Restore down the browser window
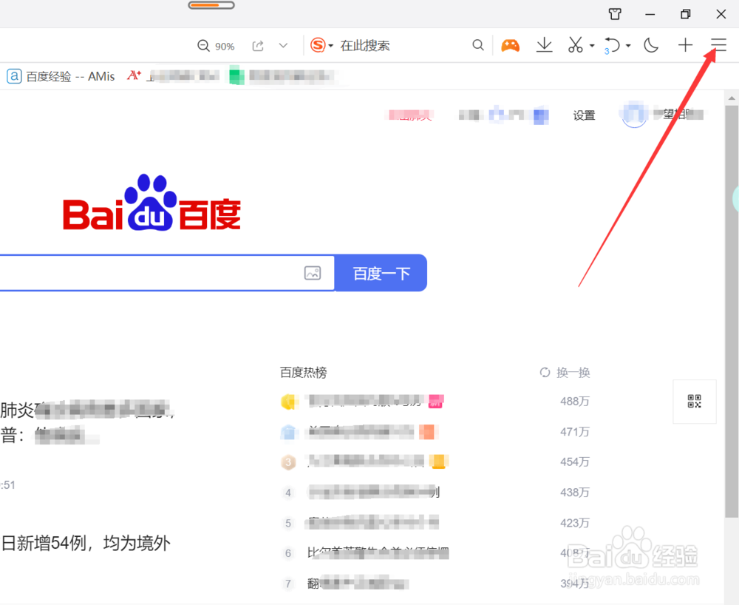739x605 pixels. pos(685,14)
